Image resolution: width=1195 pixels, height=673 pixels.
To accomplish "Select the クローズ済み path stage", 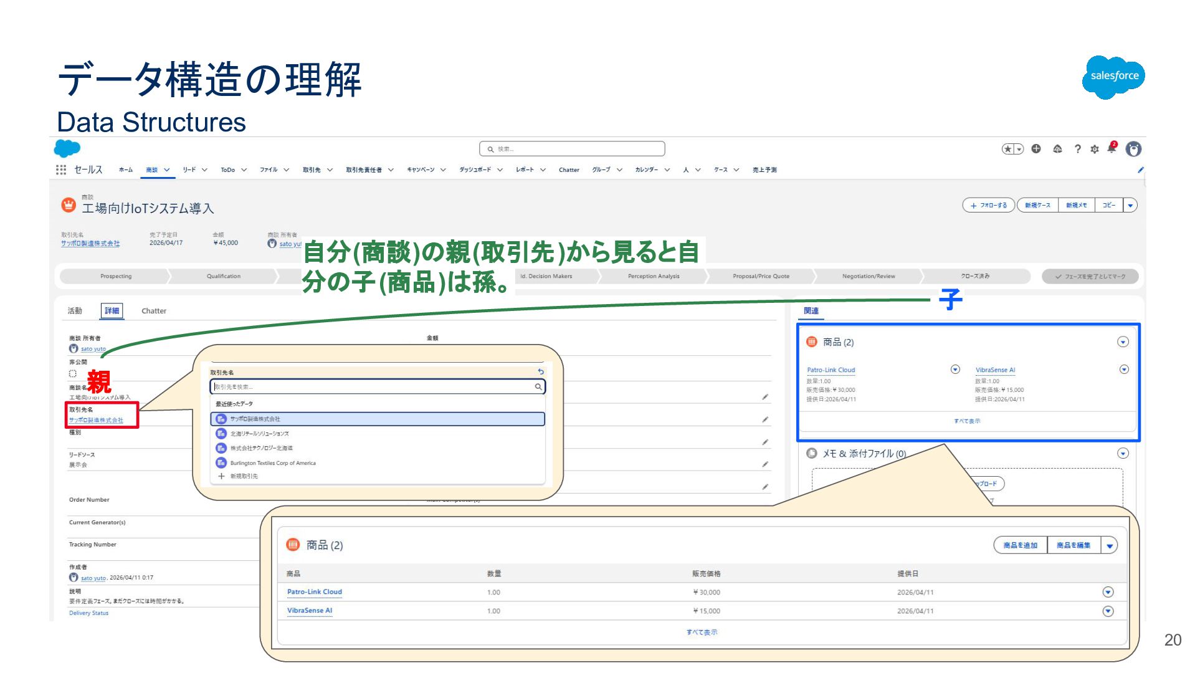I will pyautogui.click(x=975, y=276).
